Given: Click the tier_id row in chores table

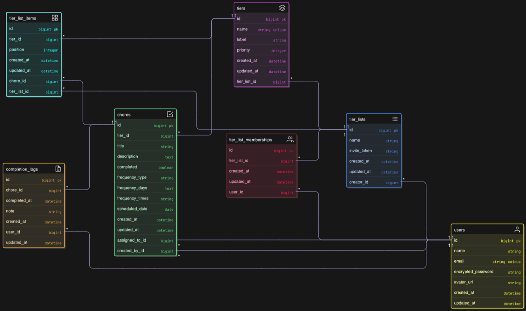Looking at the screenshot, I should [146, 136].
